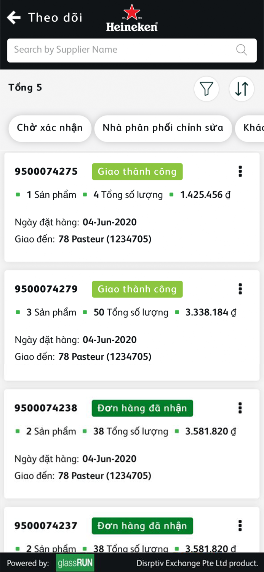
Task: Tap the sort arrows icon
Action: pos(242,89)
